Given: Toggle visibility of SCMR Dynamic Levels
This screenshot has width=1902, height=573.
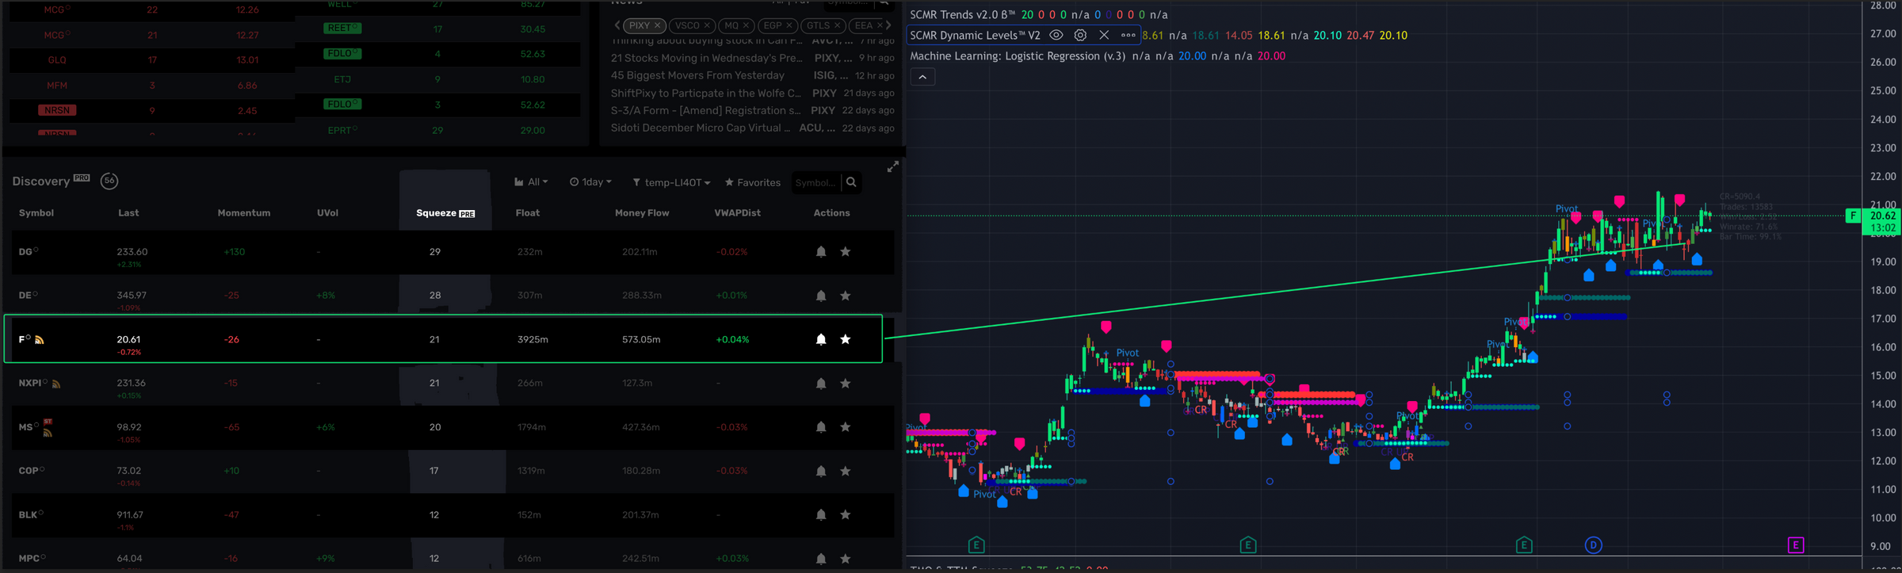Looking at the screenshot, I should coord(1056,36).
